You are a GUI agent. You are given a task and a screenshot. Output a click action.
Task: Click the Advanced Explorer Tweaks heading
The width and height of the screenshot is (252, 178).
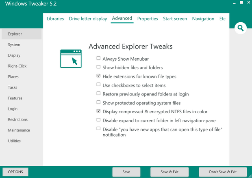130,47
